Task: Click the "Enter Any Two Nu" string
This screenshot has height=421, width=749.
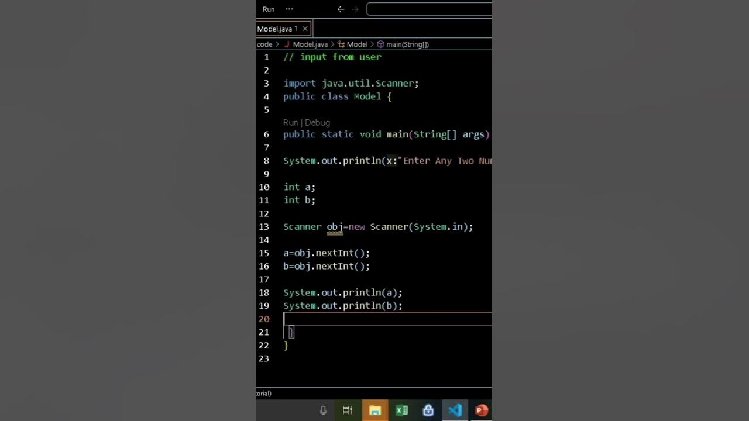Action: click(x=445, y=161)
